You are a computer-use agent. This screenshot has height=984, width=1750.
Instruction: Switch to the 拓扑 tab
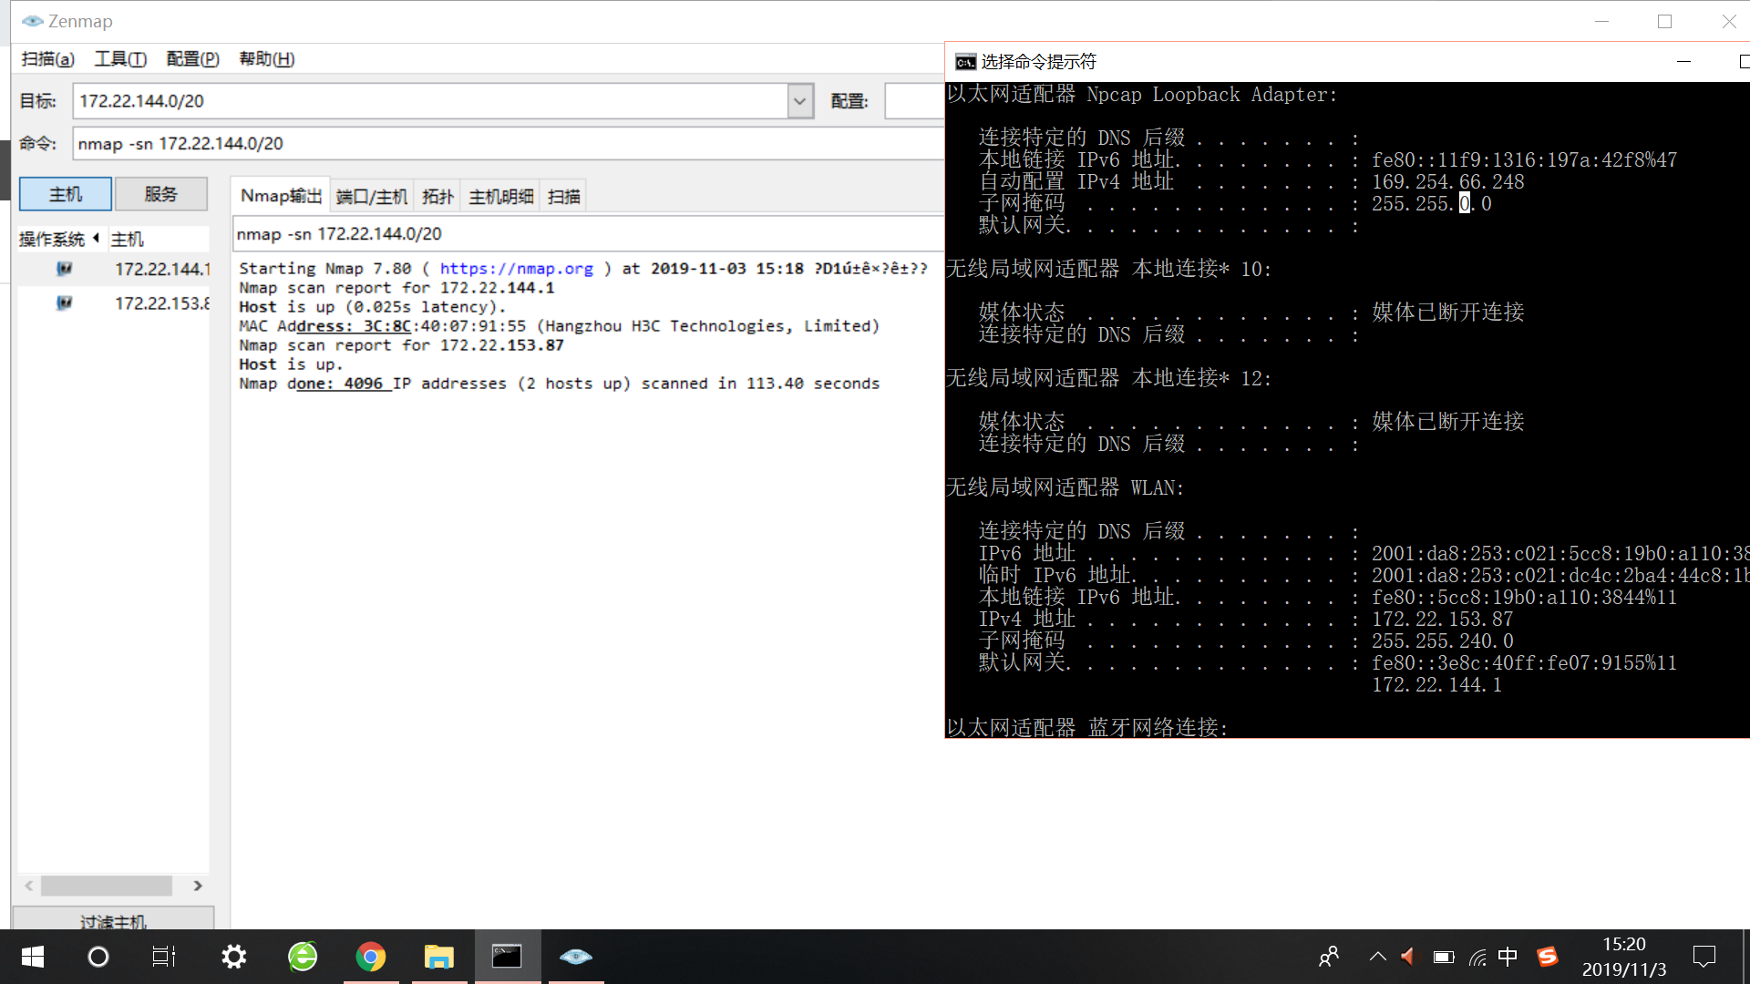(x=437, y=196)
